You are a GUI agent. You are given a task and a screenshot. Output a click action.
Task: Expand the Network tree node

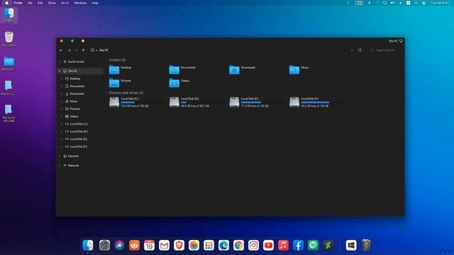coord(60,165)
